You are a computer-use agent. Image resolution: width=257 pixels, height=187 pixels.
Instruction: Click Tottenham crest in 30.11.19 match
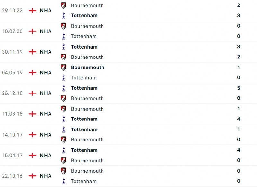click(x=64, y=47)
